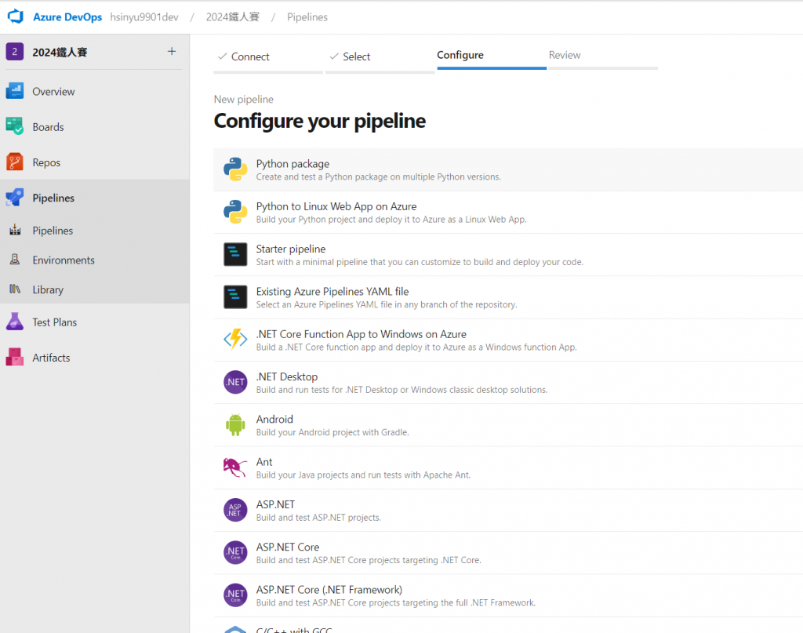Click the Python package logo icon
Screen dimensions: 803x633
(x=235, y=169)
